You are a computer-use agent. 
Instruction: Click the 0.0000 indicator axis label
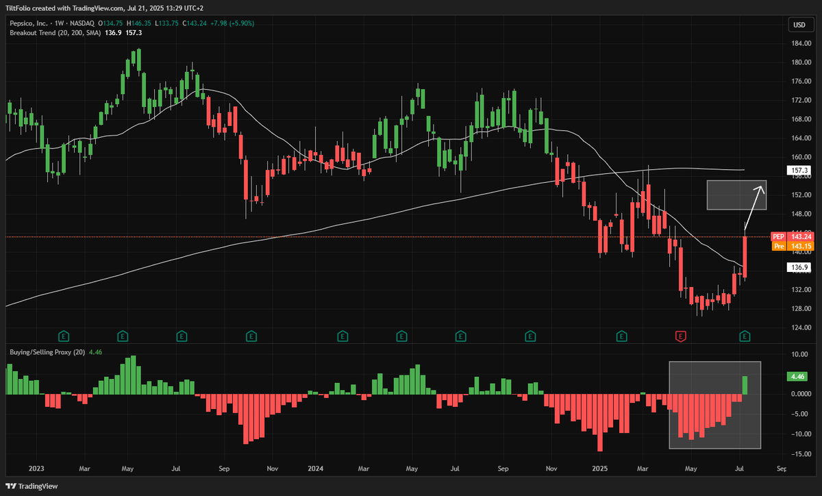click(800, 394)
